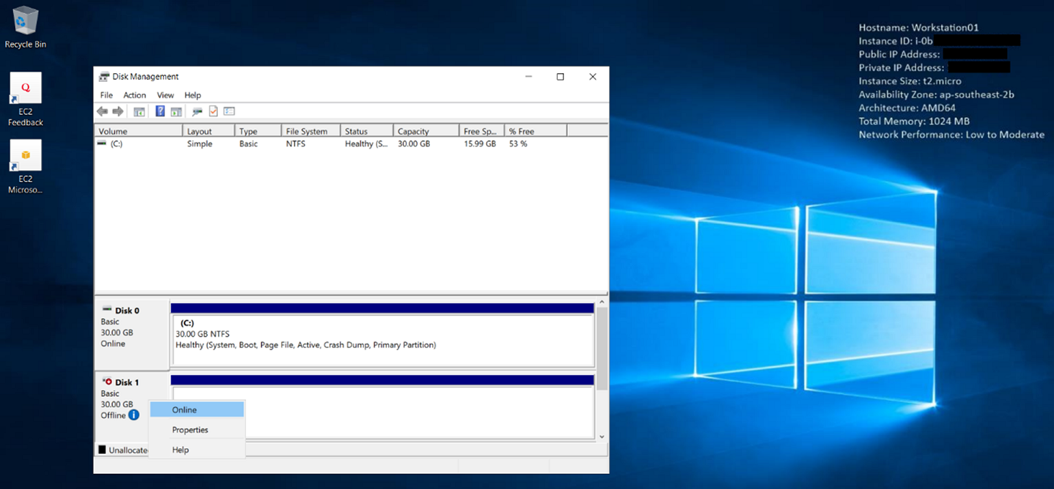Click the Online status text of Disk 0
Image resolution: width=1054 pixels, height=489 pixels.
point(113,343)
